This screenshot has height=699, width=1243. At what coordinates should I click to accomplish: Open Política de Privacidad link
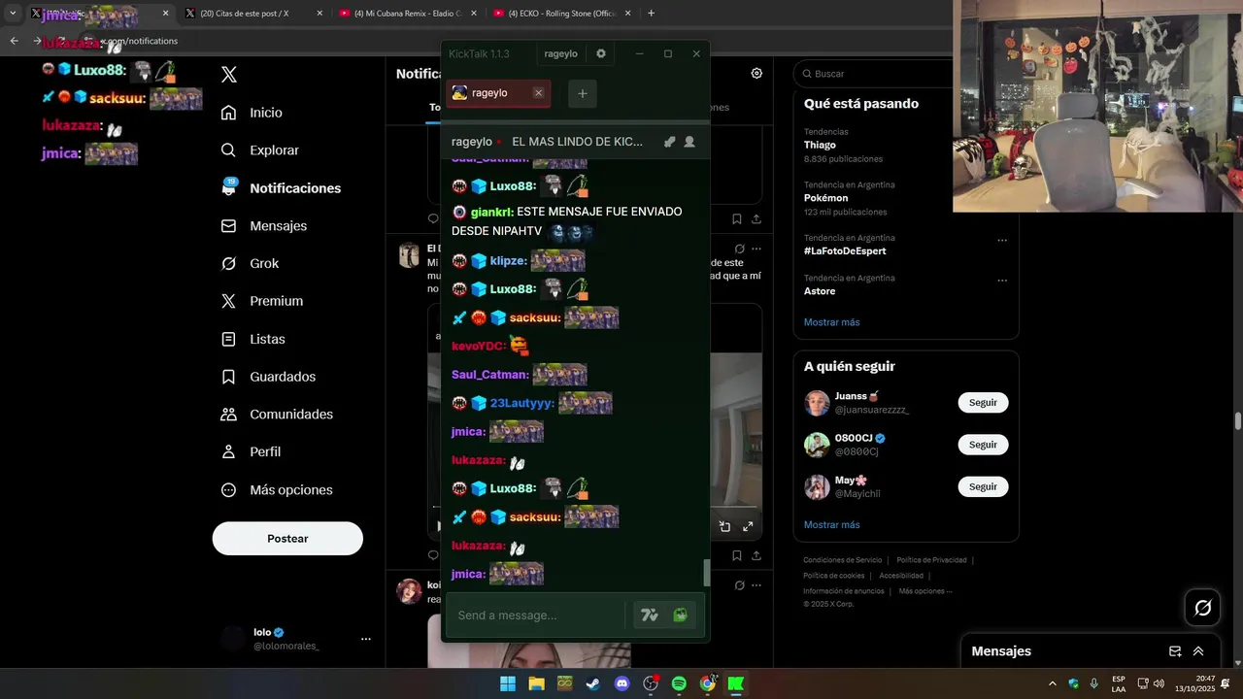click(931, 560)
